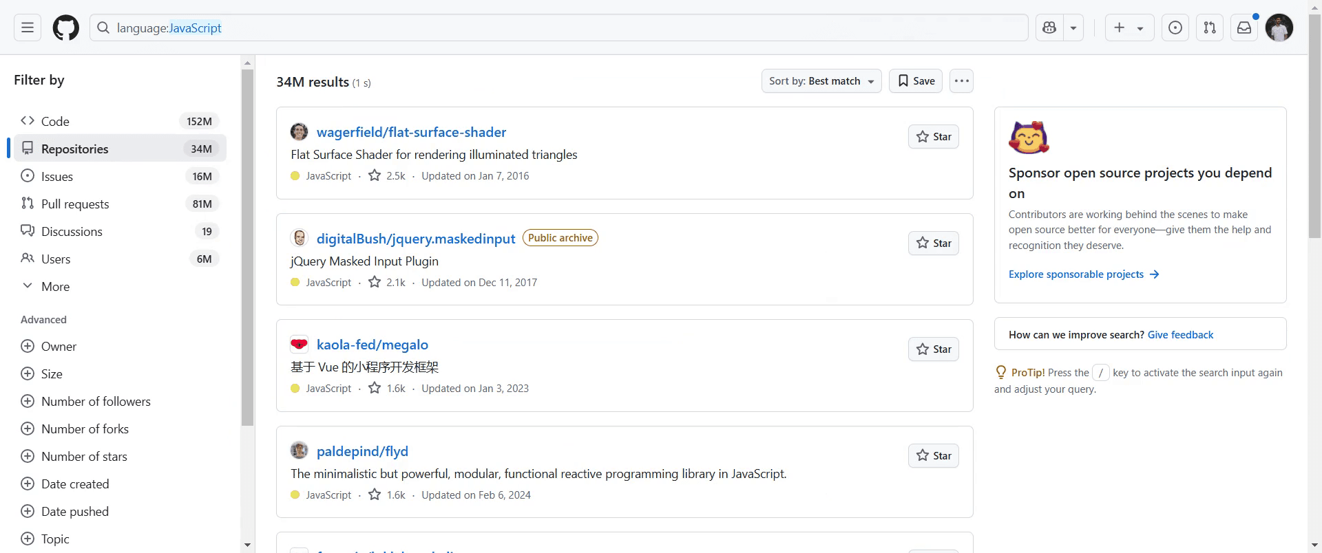
Task: Add Number of forks filter
Action: tap(120, 429)
